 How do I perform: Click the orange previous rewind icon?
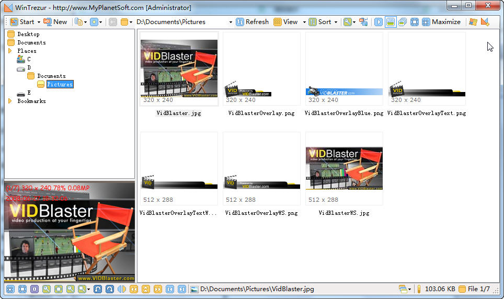(134, 289)
